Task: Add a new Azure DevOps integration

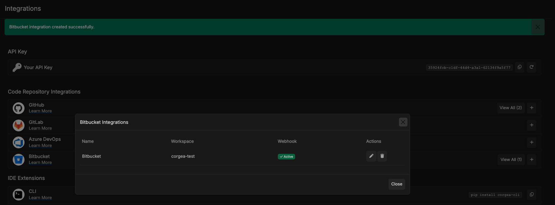Action: click(531, 142)
